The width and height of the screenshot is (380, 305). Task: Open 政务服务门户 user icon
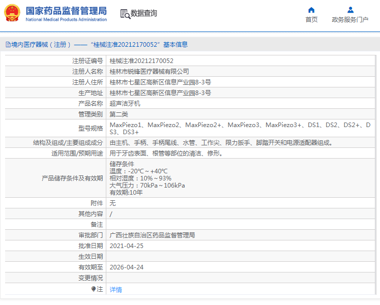350,10
